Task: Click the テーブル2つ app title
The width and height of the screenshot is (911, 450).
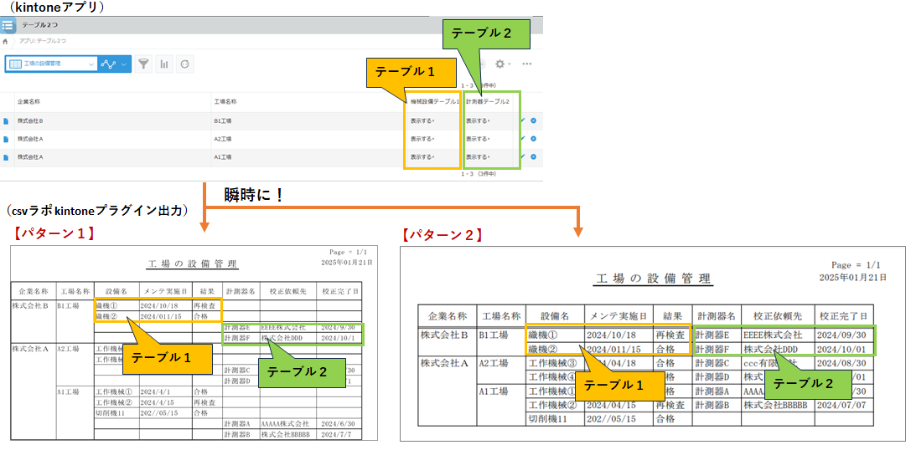Action: [x=39, y=26]
